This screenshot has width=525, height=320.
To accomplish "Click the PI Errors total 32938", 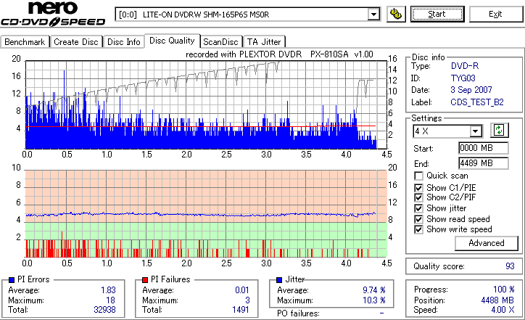I will point(104,310).
